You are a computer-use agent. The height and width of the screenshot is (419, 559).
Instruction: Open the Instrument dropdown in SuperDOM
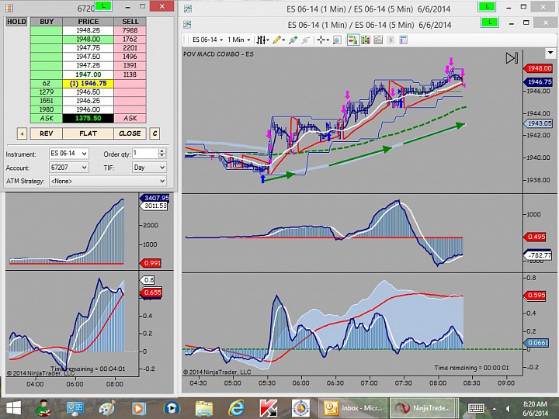[69, 154]
